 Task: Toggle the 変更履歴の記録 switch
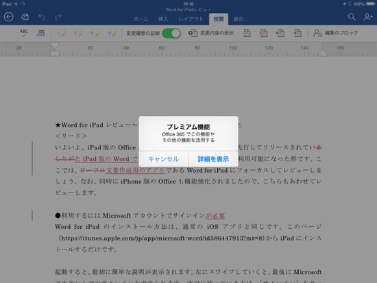point(171,33)
